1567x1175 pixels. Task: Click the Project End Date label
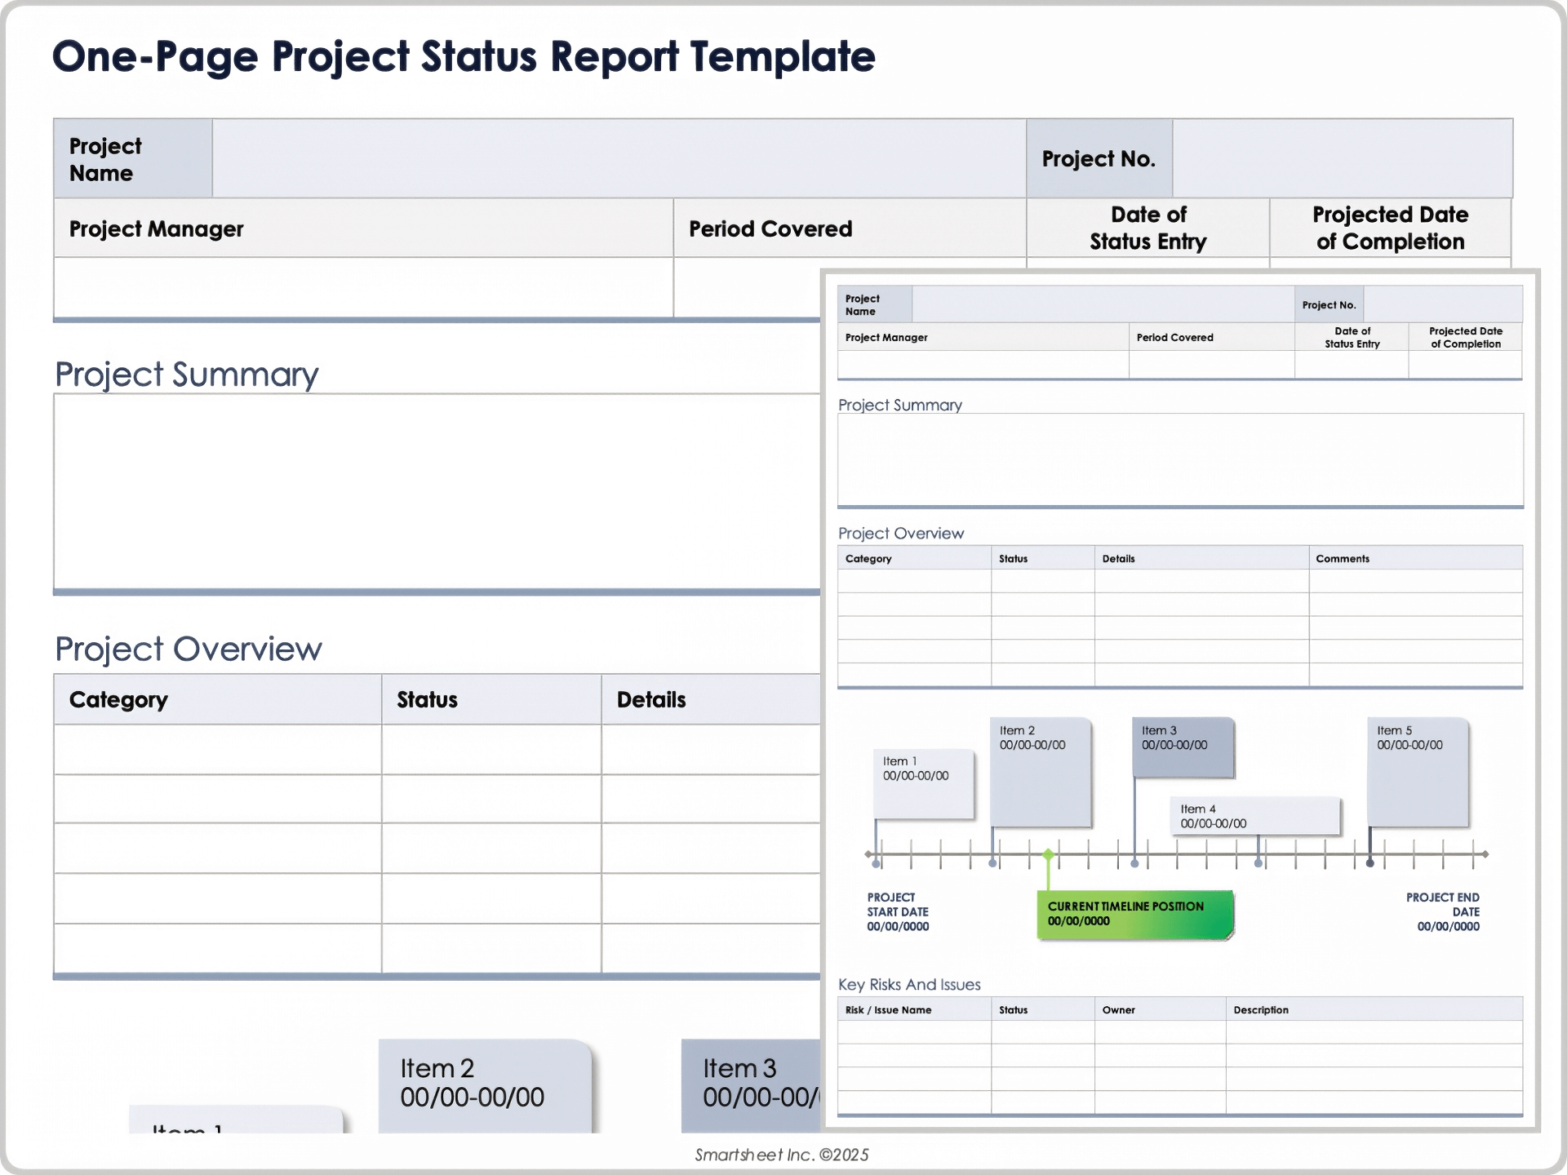pos(1445,911)
